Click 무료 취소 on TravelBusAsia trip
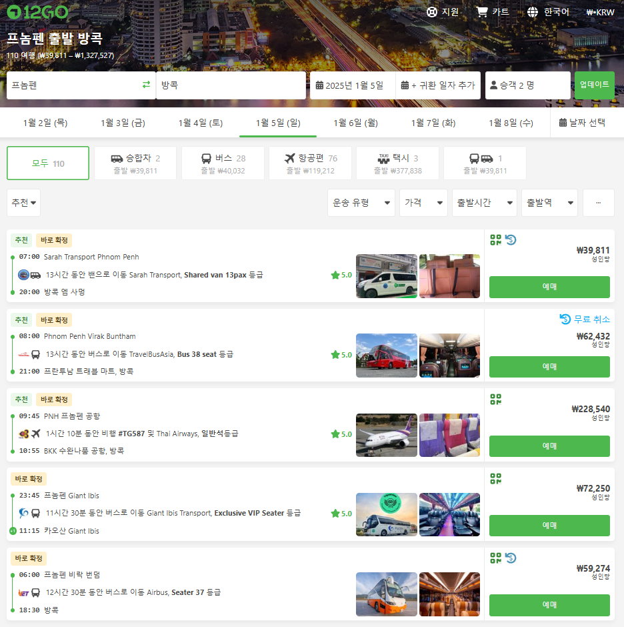 tap(585, 319)
